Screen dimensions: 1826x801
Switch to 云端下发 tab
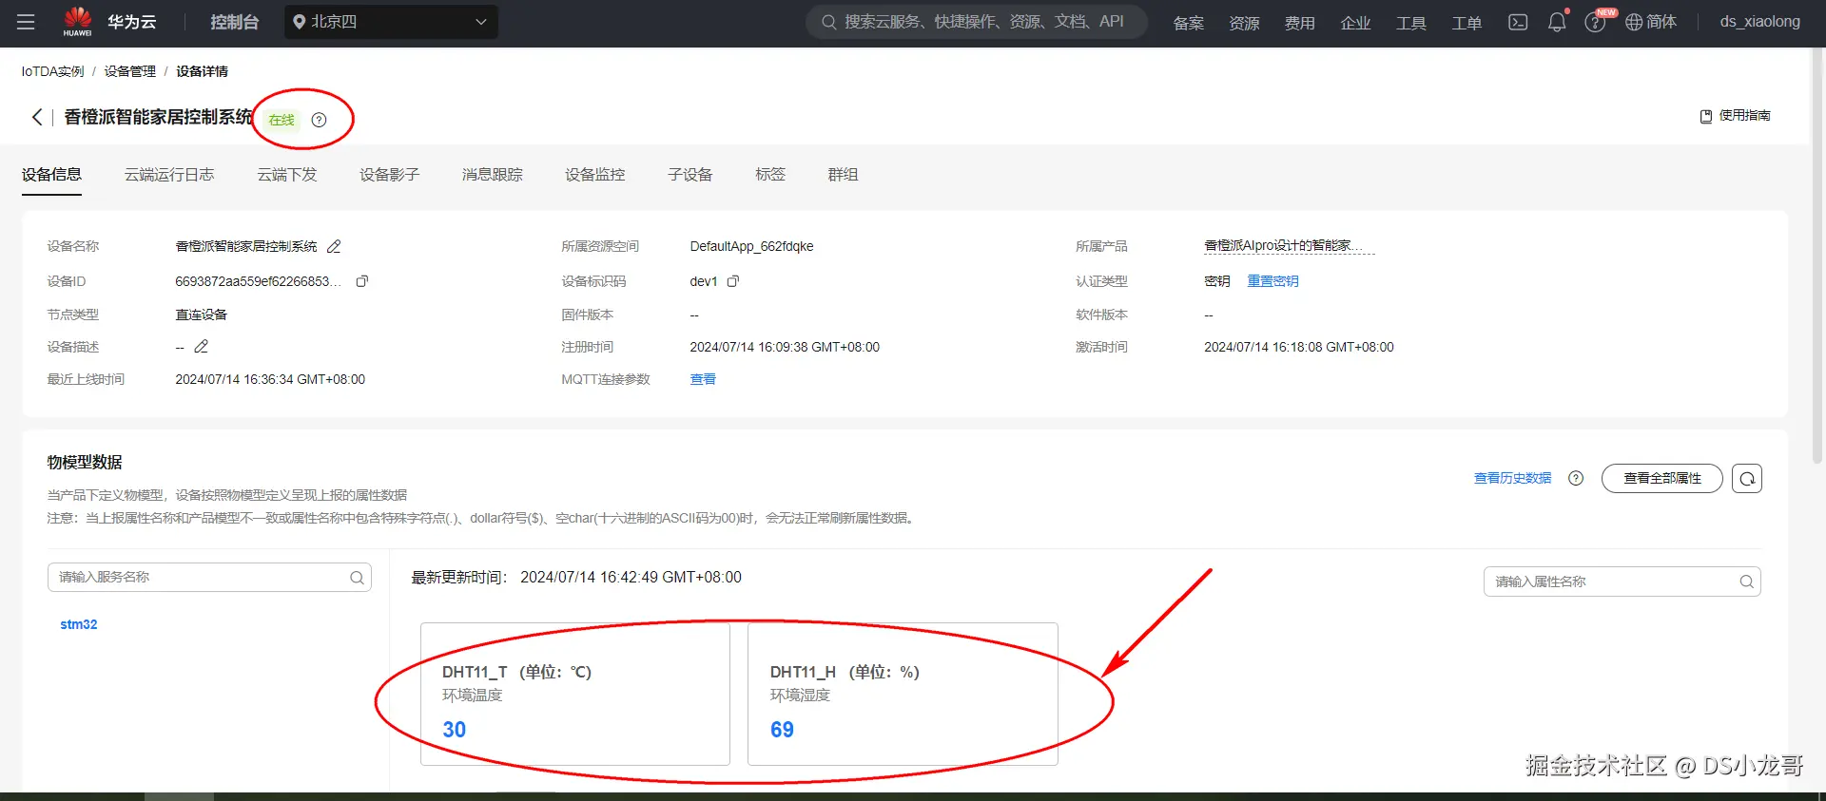286,175
